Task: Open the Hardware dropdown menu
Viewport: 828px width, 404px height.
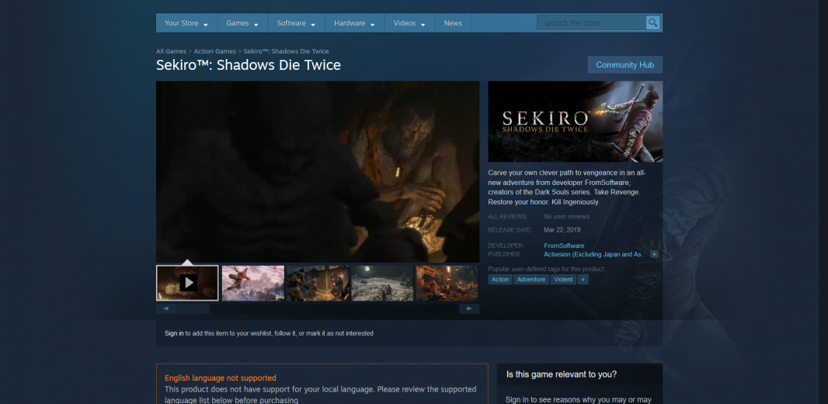Action: (x=354, y=23)
